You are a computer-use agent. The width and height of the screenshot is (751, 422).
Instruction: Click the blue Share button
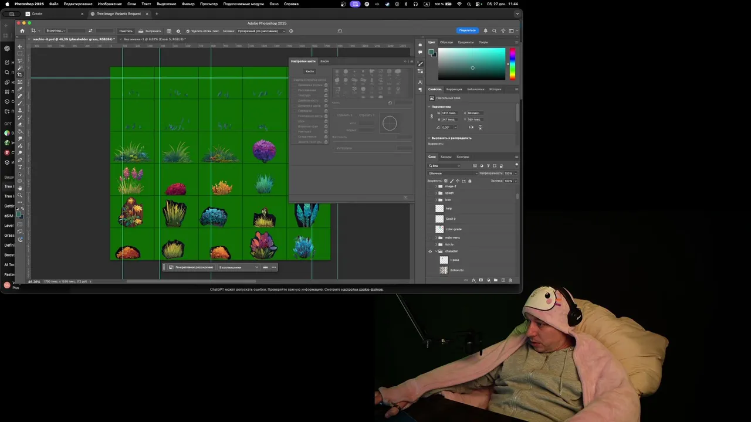[467, 30]
